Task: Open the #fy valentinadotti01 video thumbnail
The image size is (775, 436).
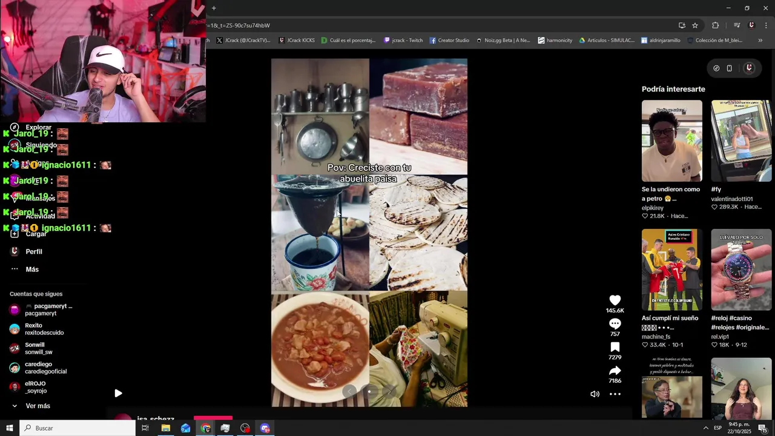Action: (x=741, y=140)
